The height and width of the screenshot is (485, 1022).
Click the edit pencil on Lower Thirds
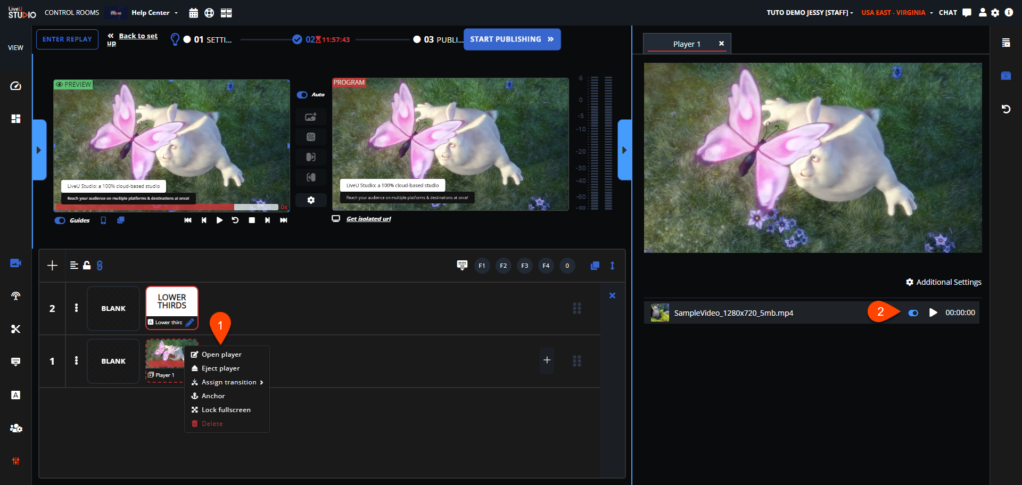click(189, 323)
